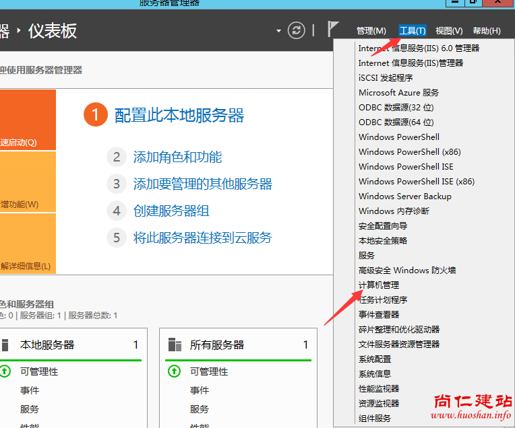Viewport: 515px width, 428px height.
Task: Select the 快速启动(Q) orange tile
Action: point(27,120)
